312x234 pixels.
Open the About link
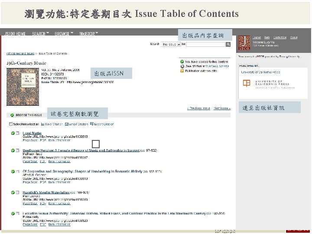point(294,37)
